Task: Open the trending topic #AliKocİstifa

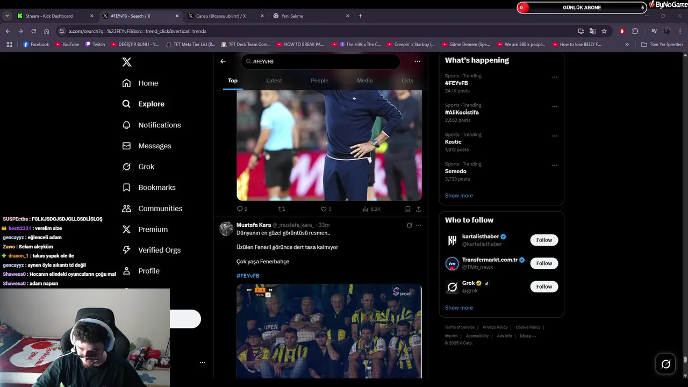Action: tap(462, 112)
